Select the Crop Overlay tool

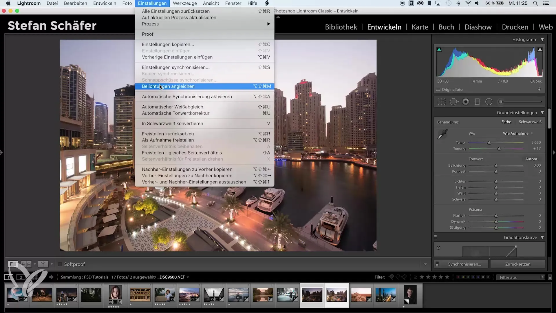[x=441, y=102]
